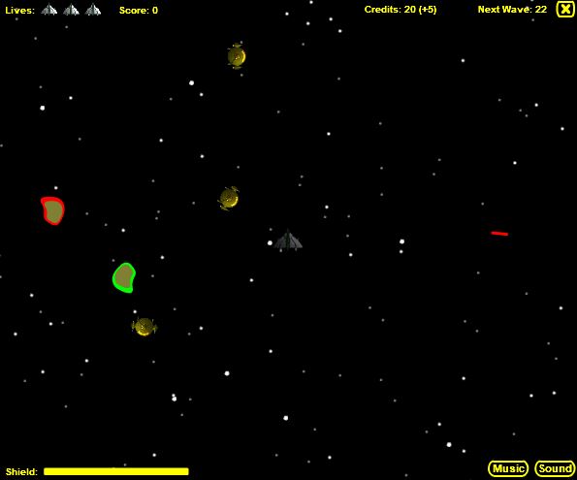The height and width of the screenshot is (480, 577).
Task: Click the second life ship icon
Action: [x=71, y=9]
